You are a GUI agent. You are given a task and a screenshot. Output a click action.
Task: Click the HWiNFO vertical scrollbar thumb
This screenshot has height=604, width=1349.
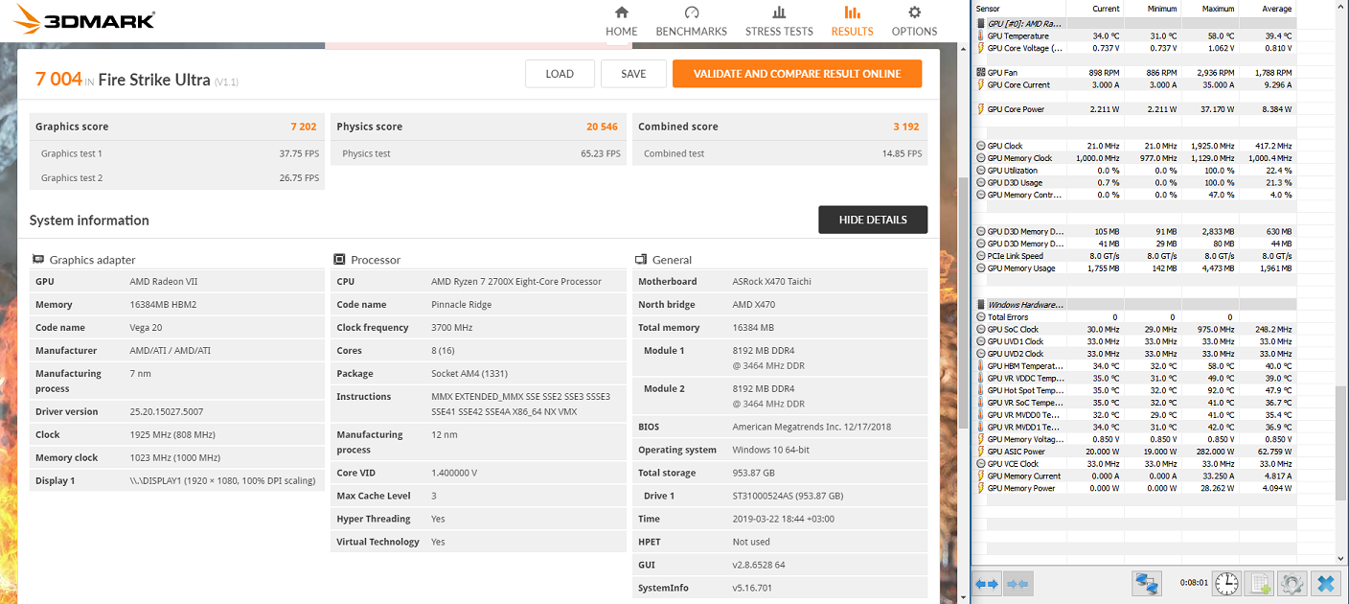[1340, 443]
